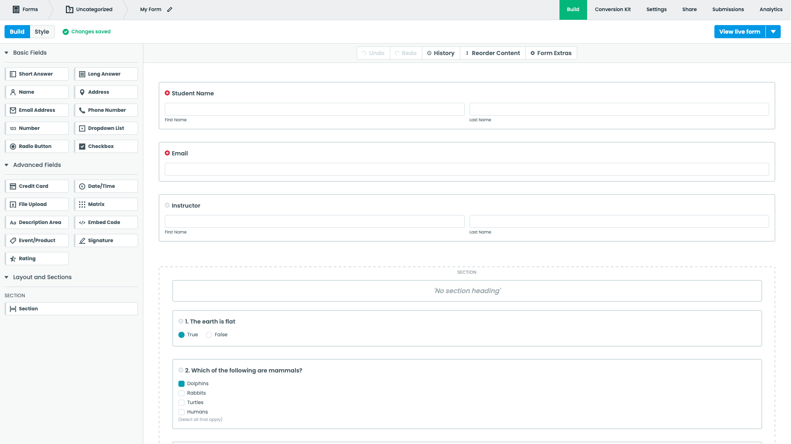Select the True radio option

pos(181,335)
